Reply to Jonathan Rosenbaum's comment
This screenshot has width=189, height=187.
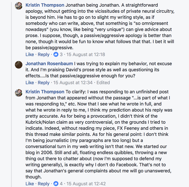(43, 82)
